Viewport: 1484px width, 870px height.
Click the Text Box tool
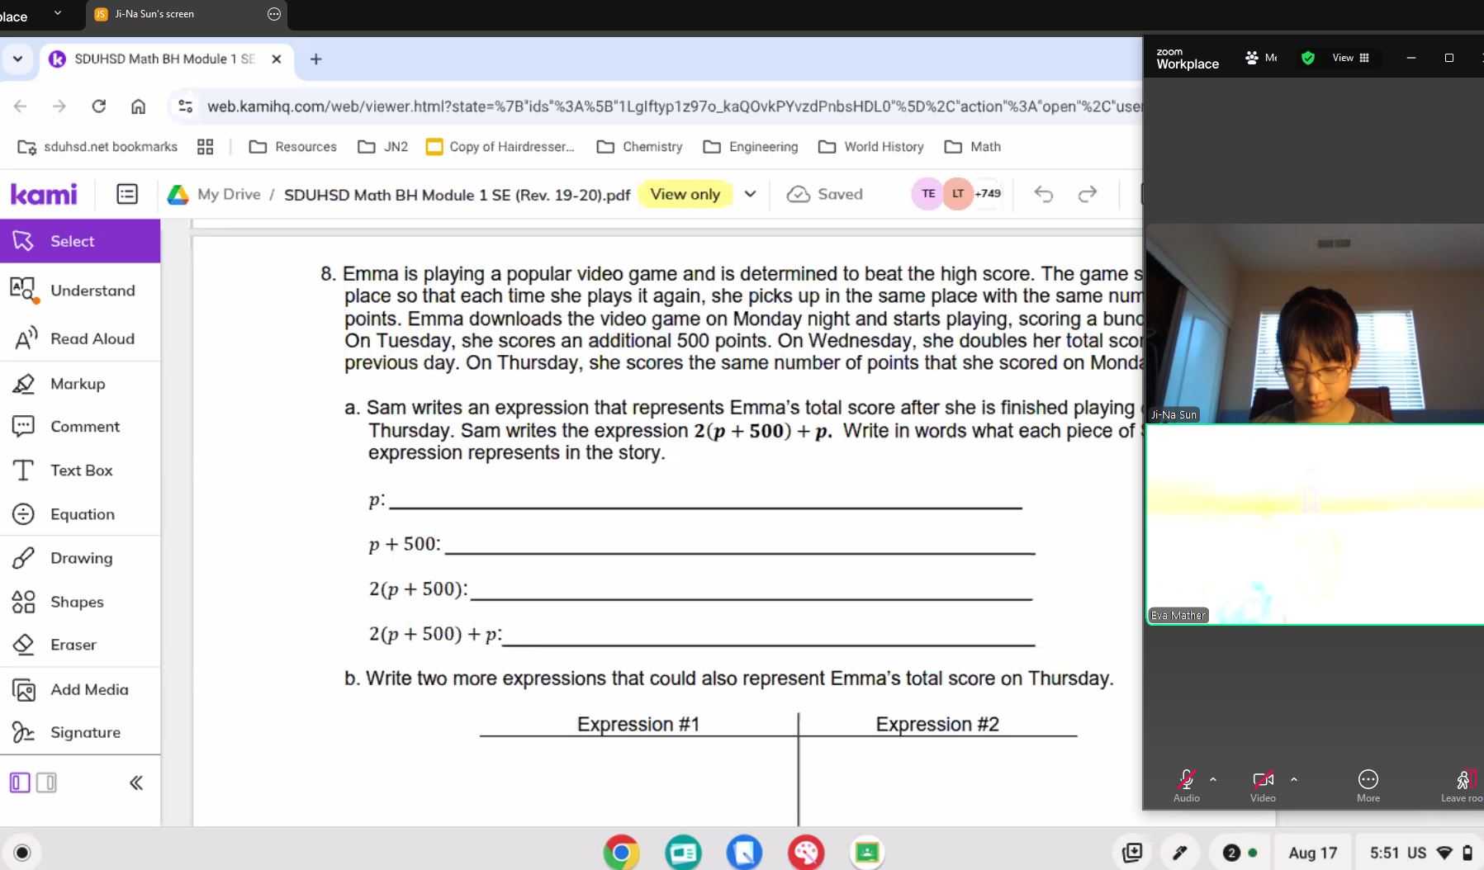(81, 470)
